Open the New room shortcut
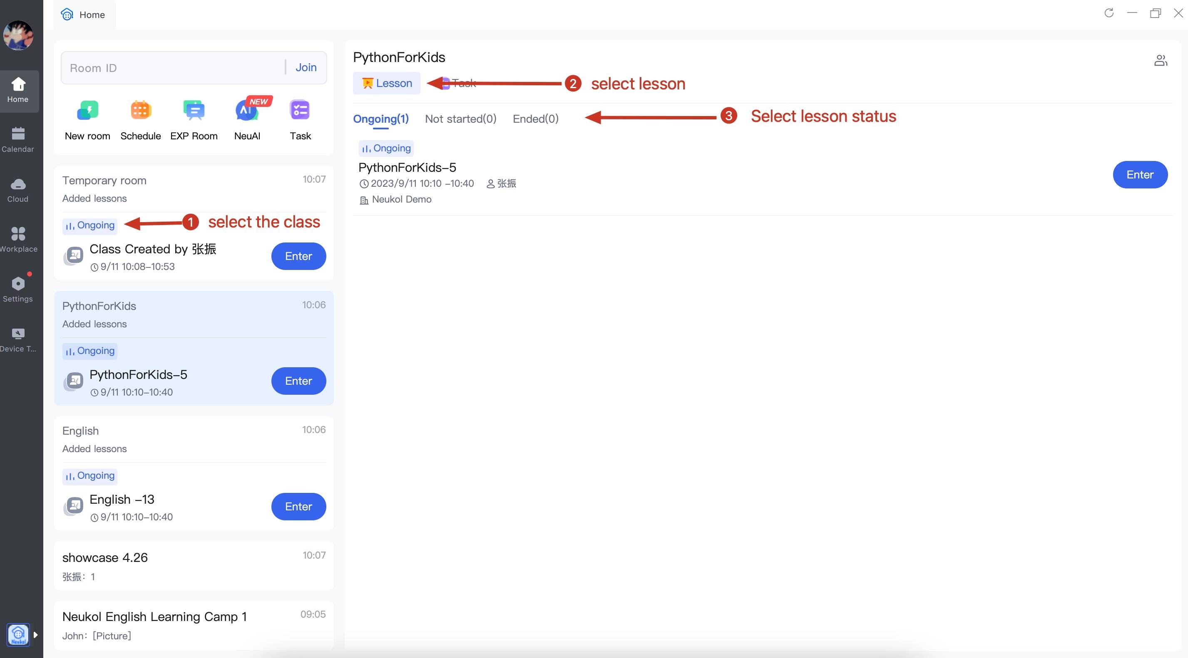This screenshot has width=1188, height=658. click(87, 111)
